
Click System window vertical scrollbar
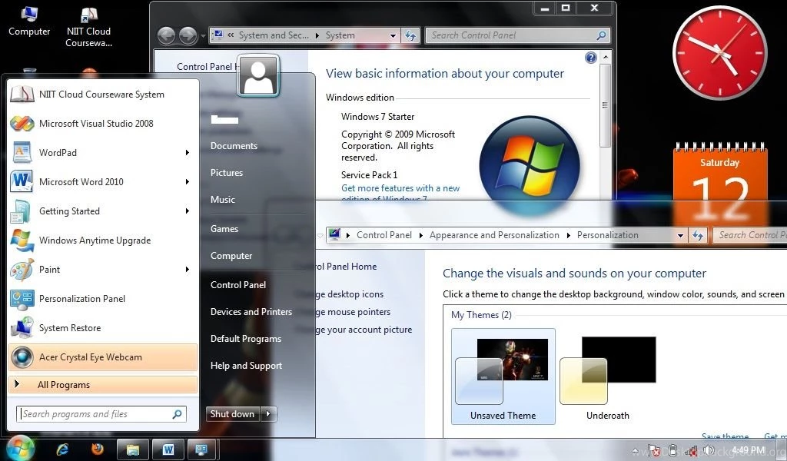[x=606, y=105]
